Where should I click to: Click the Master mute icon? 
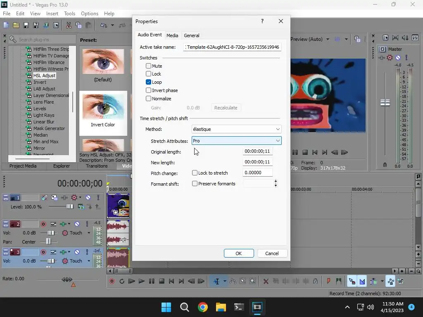point(398,57)
